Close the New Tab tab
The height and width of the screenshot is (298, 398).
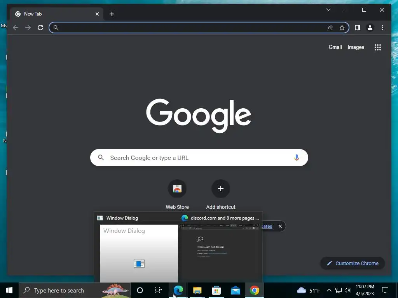tap(97, 14)
